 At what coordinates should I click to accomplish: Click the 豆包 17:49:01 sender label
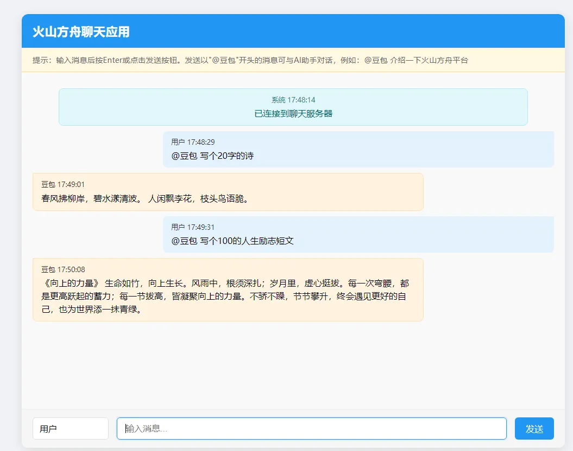point(63,184)
